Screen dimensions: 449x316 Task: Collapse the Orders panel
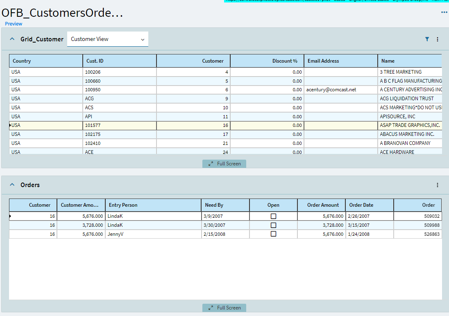12,185
